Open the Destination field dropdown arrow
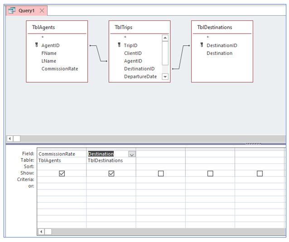289x242 pixels. (x=132, y=154)
